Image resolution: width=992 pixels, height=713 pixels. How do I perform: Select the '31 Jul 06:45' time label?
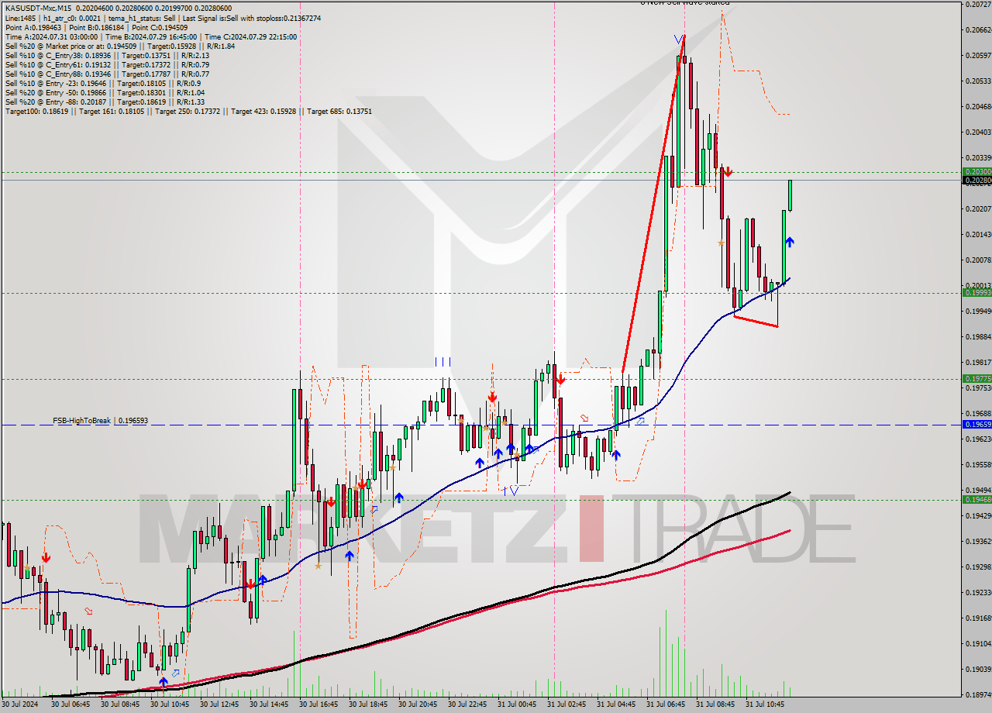coord(666,704)
